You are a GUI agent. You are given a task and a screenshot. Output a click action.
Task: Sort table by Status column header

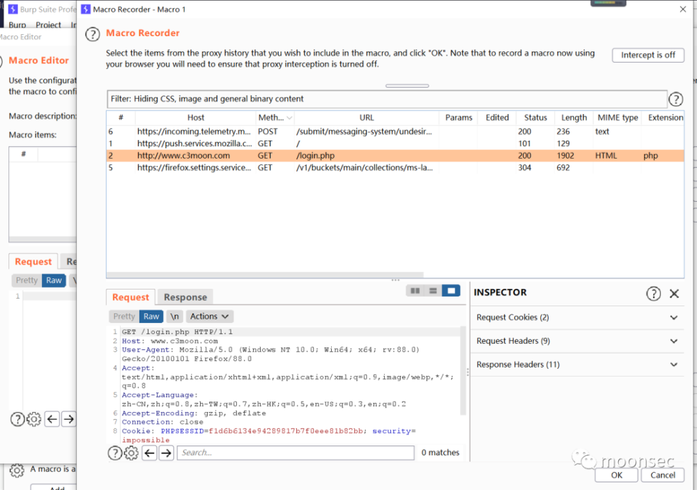[x=535, y=118]
